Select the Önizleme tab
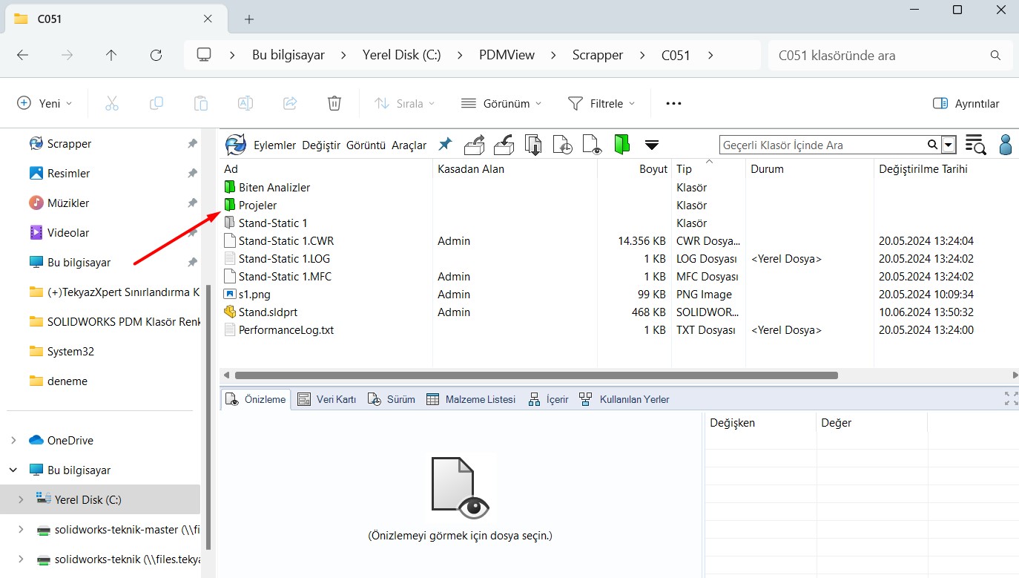This screenshot has width=1019, height=578. [256, 399]
